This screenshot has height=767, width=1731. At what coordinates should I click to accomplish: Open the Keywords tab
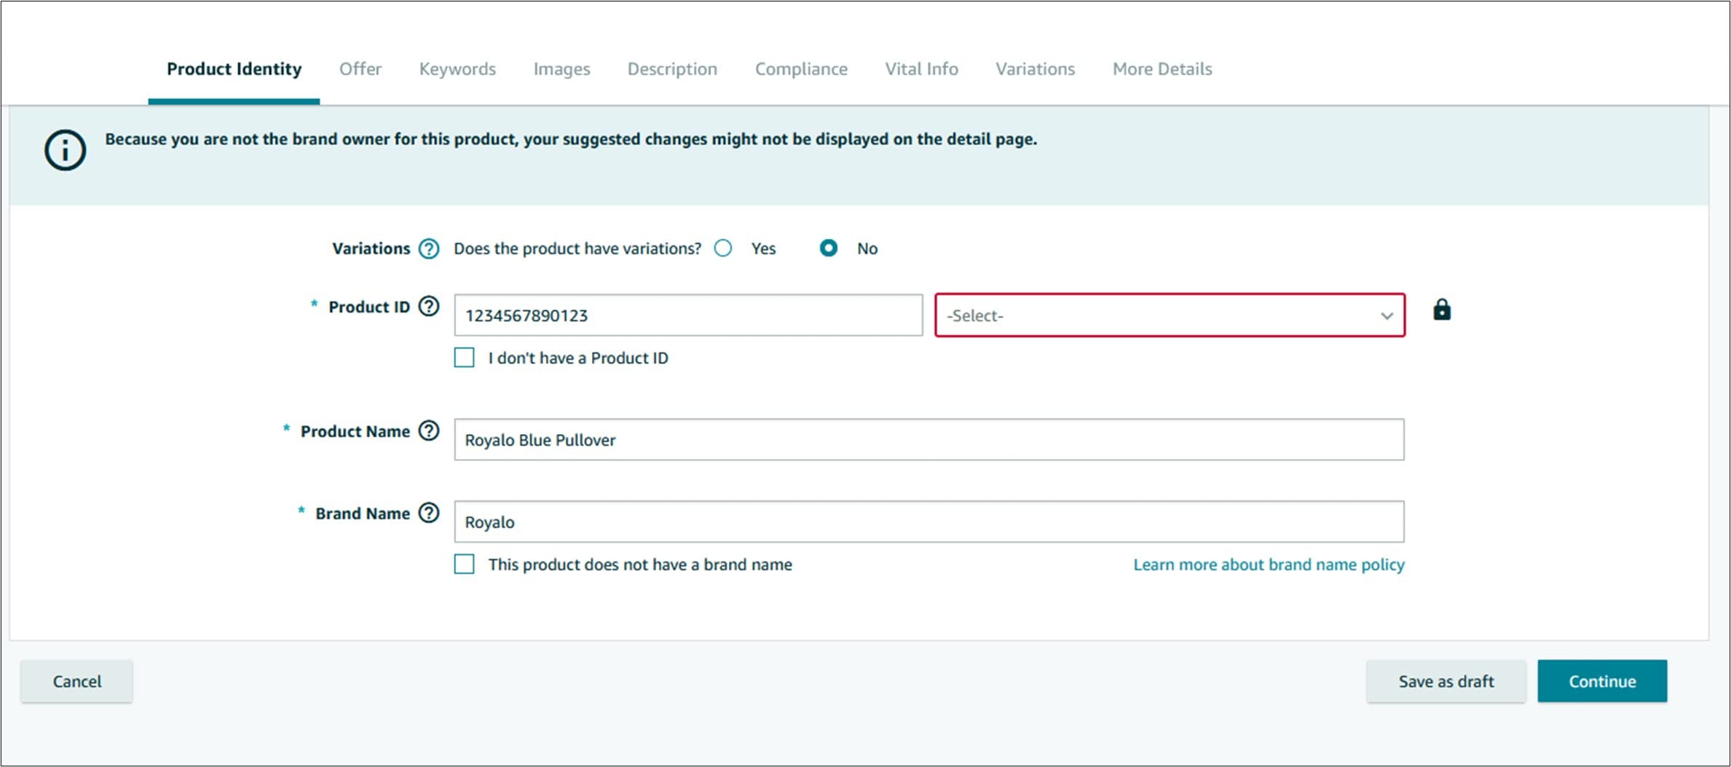pyautogui.click(x=457, y=69)
